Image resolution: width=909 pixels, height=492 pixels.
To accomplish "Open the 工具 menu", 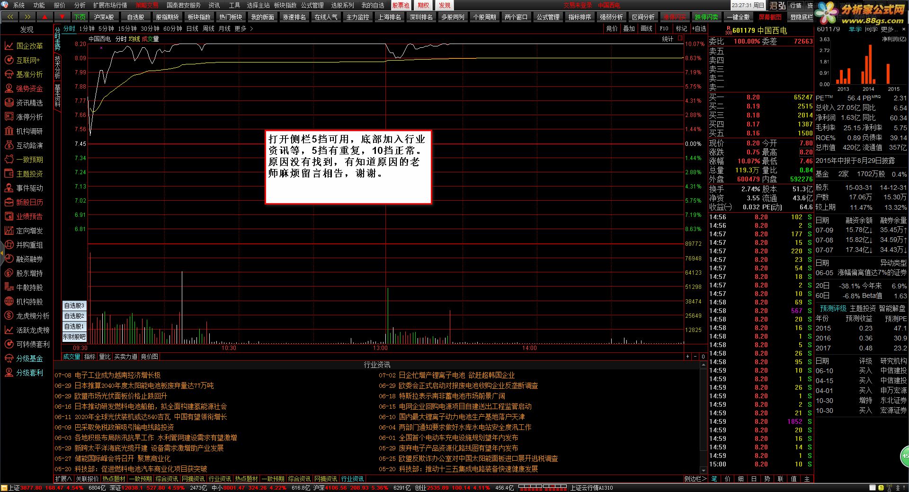I will tap(234, 5).
